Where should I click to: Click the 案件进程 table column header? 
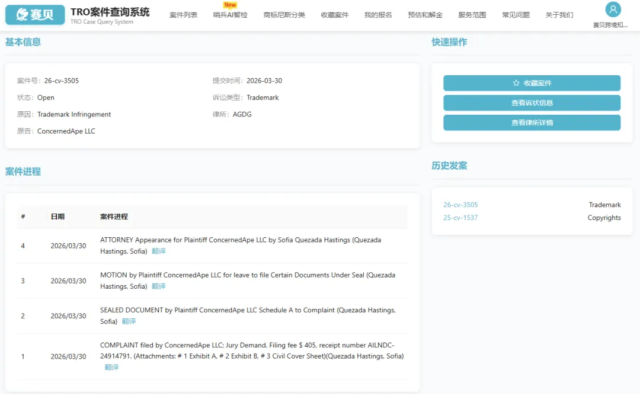tap(114, 217)
